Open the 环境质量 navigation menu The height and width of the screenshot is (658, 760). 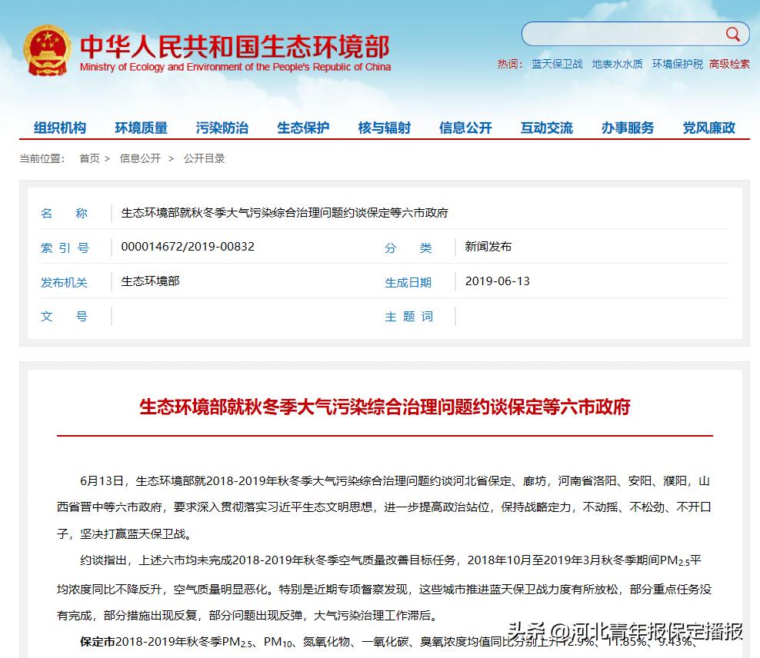click(x=141, y=128)
